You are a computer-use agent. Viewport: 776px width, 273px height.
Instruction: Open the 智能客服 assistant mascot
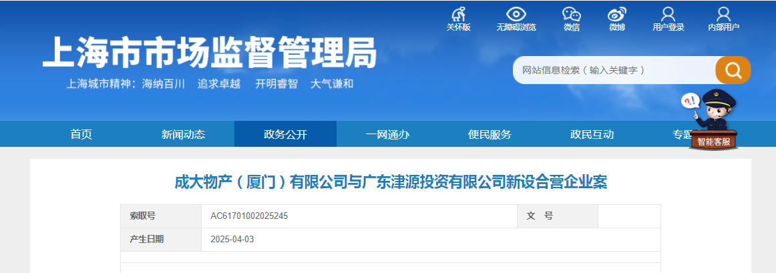pos(712,120)
